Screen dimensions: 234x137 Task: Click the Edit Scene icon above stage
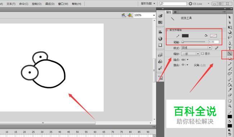tap(123, 15)
